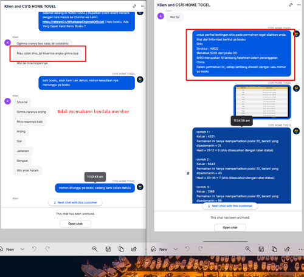
Task: Expand the New dropdown arrow in left window
Action: pyautogui.click(x=22, y=249)
